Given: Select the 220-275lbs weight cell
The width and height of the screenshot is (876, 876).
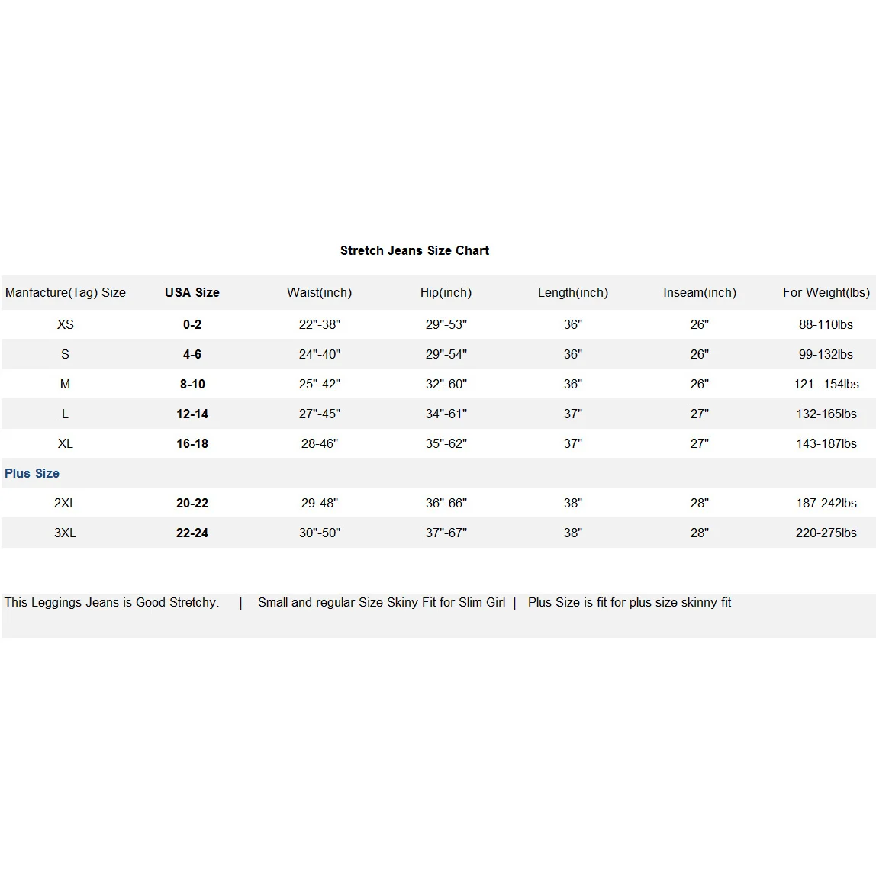Looking at the screenshot, I should pos(826,533).
